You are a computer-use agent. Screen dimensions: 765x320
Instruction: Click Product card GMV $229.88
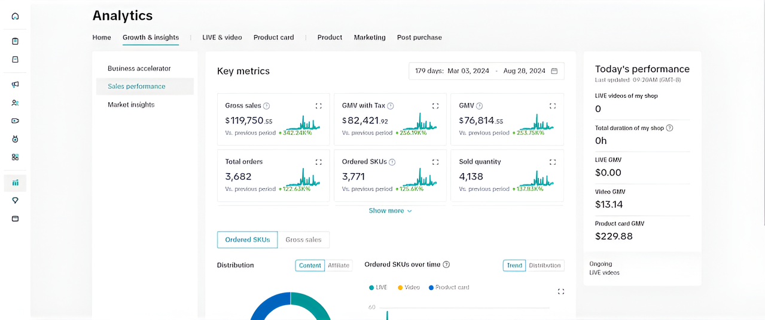pos(614,236)
